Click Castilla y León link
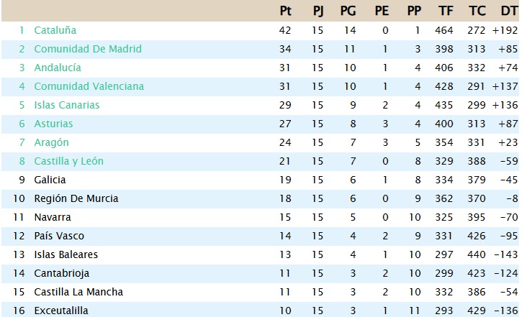Viewport: 527px width, 317px height. point(69,161)
